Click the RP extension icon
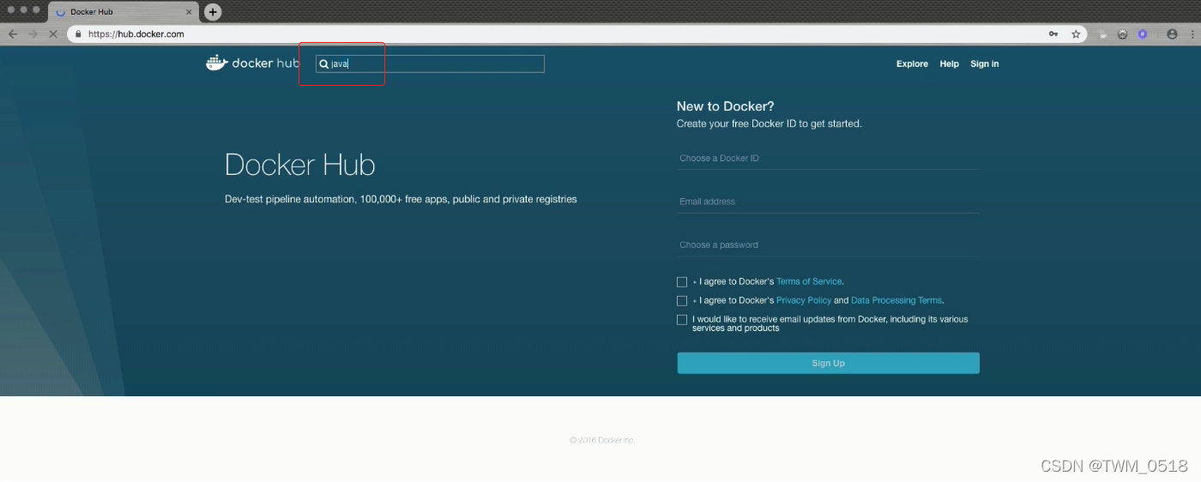Image resolution: width=1201 pixels, height=482 pixels. [1103, 34]
